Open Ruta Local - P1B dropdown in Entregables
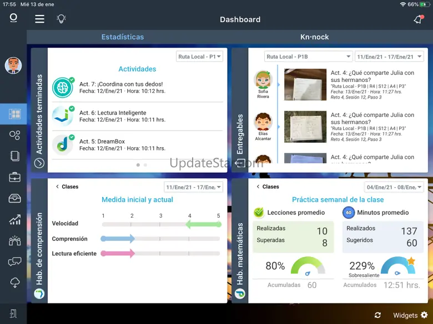The height and width of the screenshot is (324, 433). [308, 56]
